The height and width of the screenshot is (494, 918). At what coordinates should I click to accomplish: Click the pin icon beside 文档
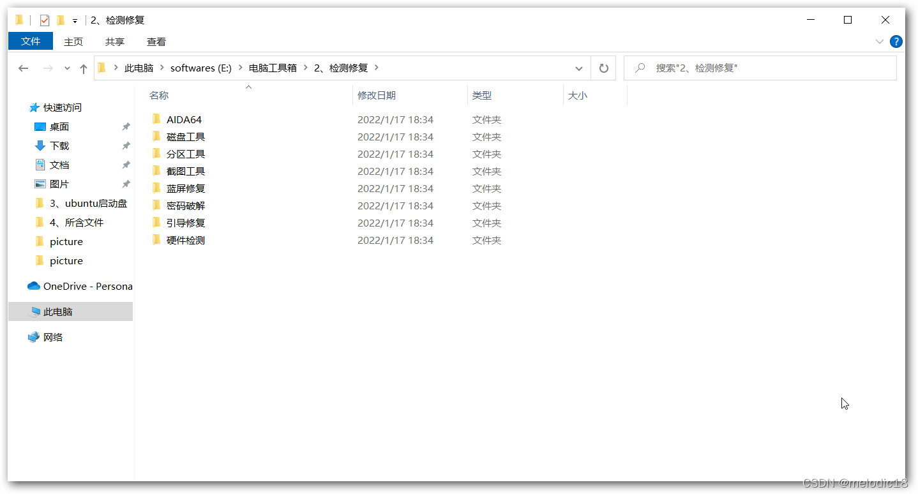(x=126, y=165)
